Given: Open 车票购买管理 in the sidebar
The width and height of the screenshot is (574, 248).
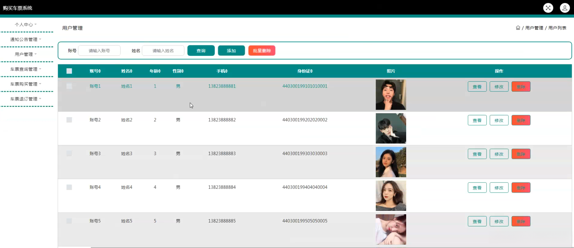Looking at the screenshot, I should 26,84.
